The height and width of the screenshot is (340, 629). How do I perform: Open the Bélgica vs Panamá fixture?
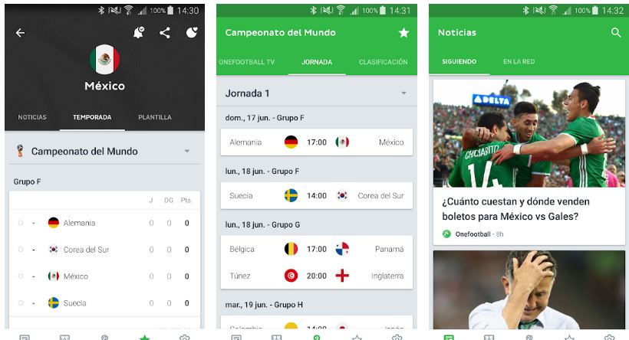click(x=317, y=249)
